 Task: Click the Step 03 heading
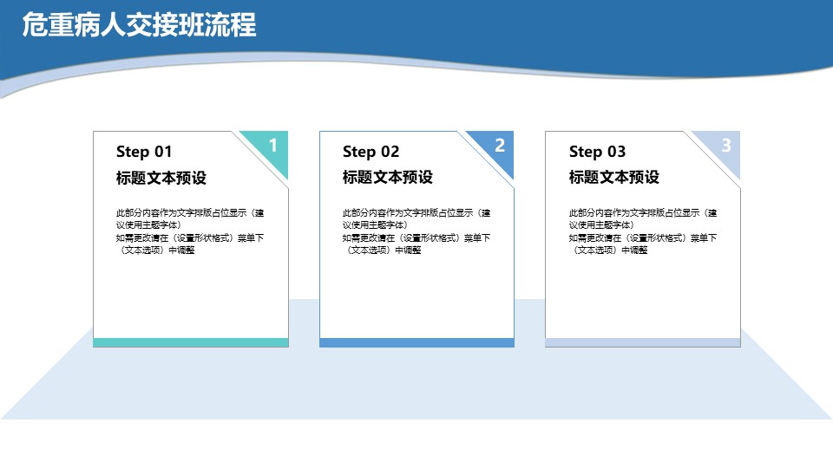(597, 152)
